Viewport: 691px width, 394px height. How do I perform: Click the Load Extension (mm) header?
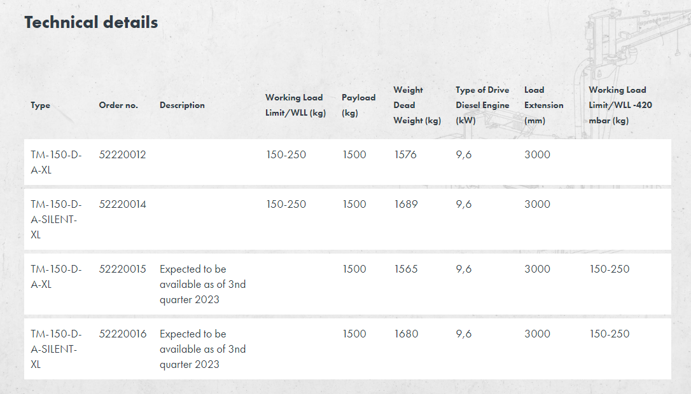[543, 105]
